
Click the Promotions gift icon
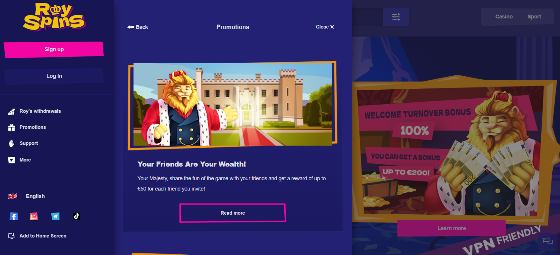click(x=12, y=127)
